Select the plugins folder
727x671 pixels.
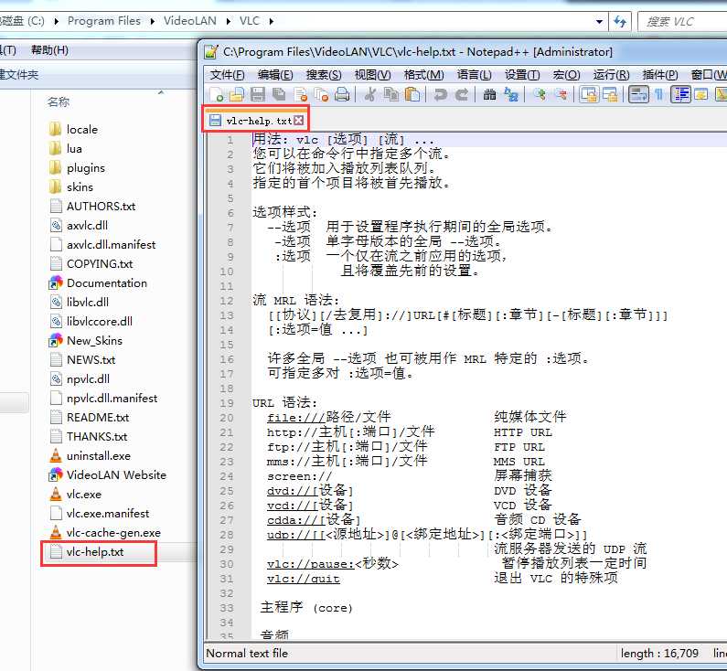(x=78, y=168)
